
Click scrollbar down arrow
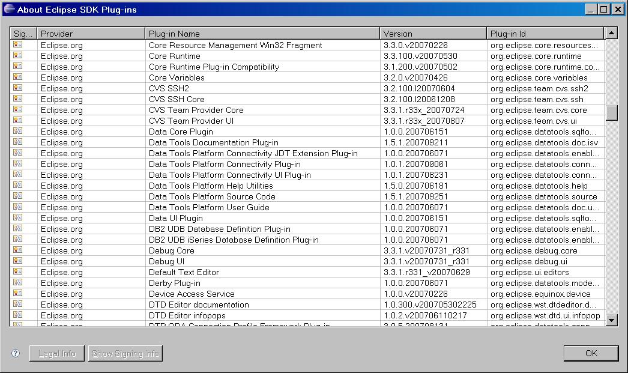(612, 320)
